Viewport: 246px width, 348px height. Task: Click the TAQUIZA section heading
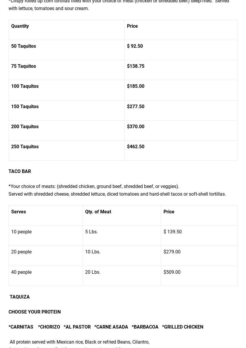20,297
